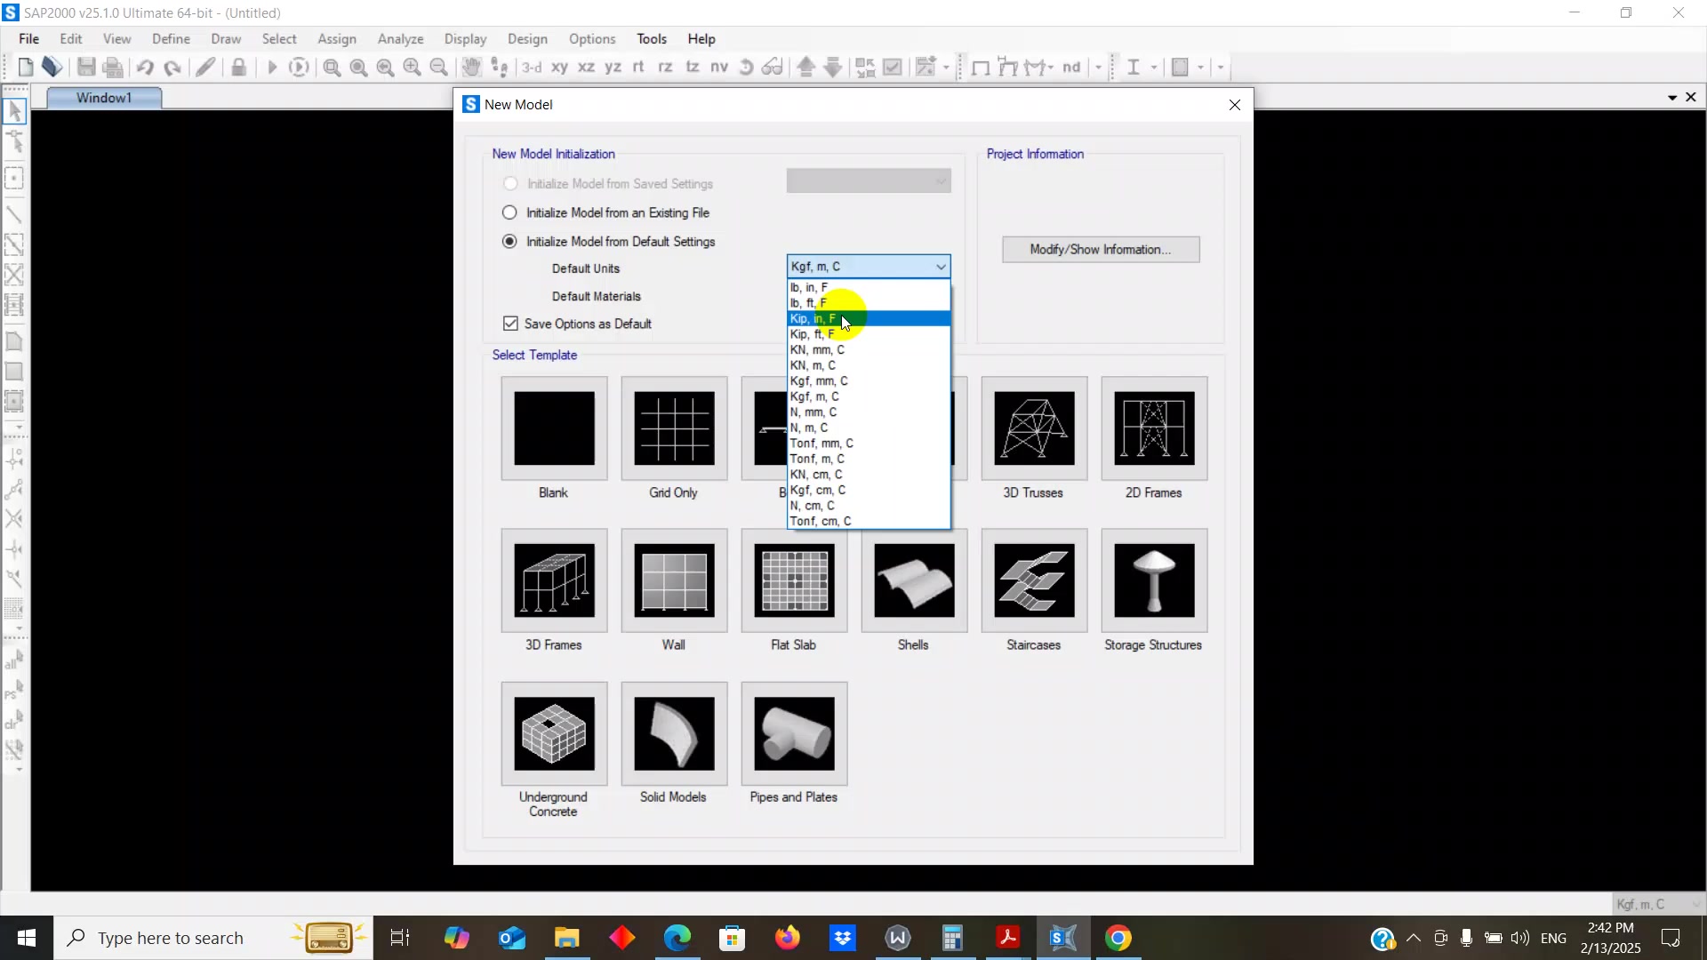This screenshot has width=1707, height=960.
Task: Choose the Shells template
Action: [914, 580]
